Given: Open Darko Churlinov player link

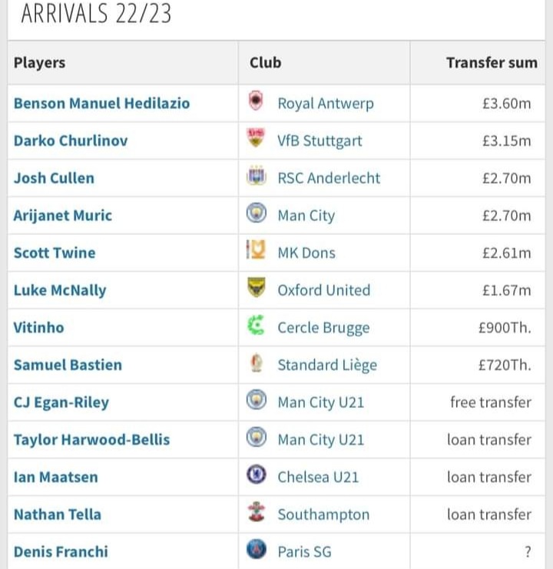Looking at the screenshot, I should pyautogui.click(x=71, y=141).
